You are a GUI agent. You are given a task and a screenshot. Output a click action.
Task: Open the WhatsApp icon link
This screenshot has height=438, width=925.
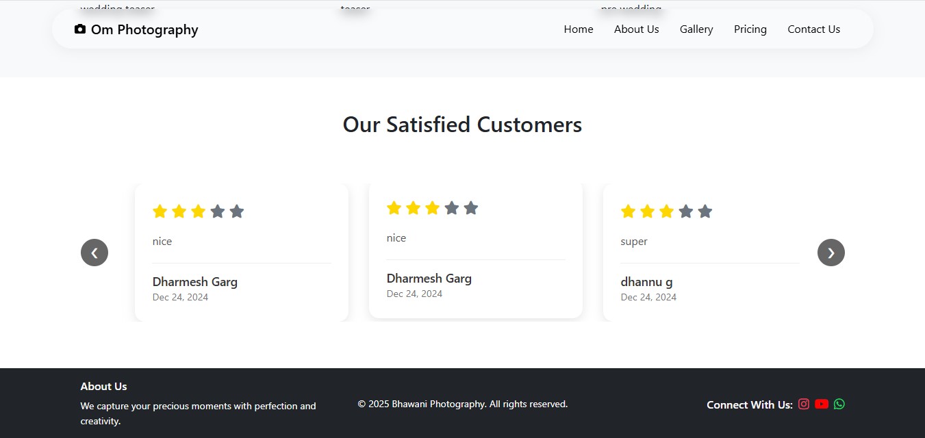(839, 404)
